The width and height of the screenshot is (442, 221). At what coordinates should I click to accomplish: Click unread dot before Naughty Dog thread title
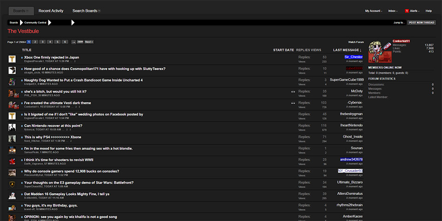click(x=22, y=80)
